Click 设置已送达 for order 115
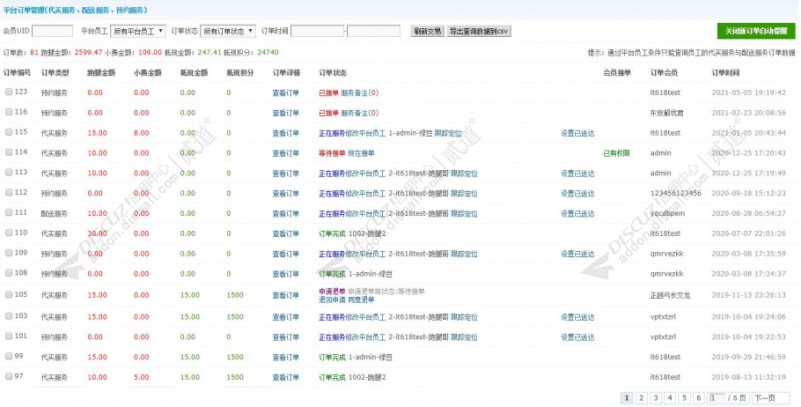This screenshot has height=407, width=801. click(577, 133)
